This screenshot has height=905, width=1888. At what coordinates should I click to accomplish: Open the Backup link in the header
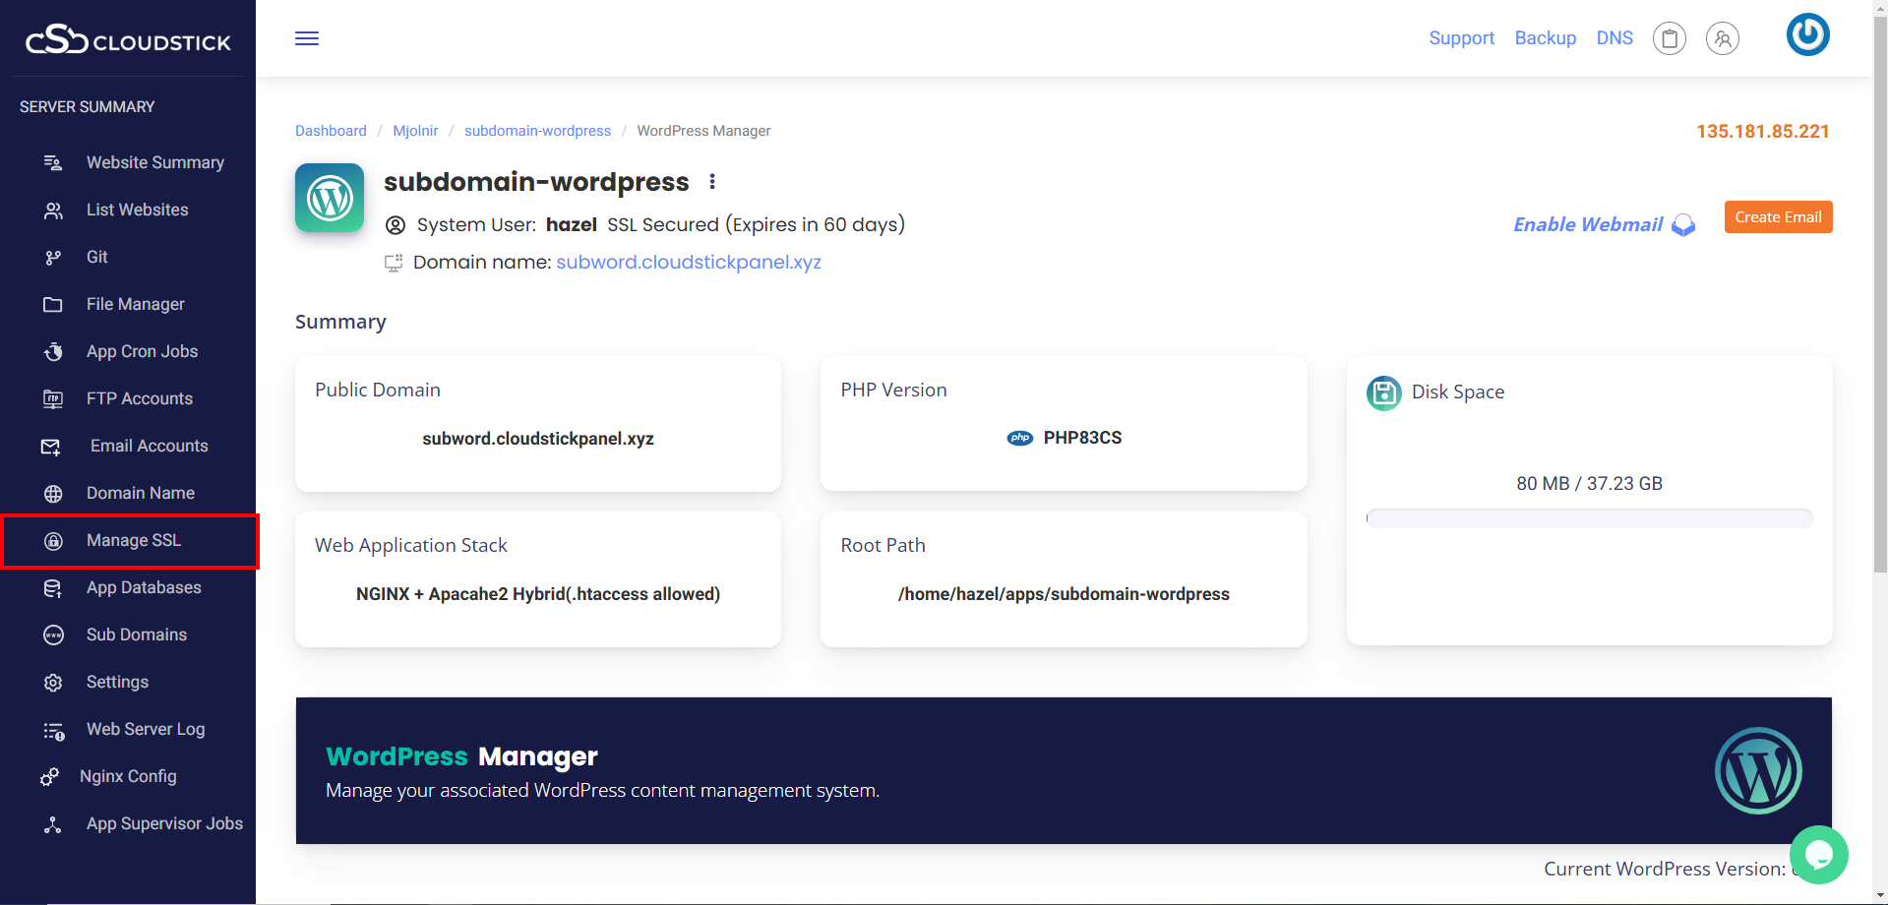click(1545, 37)
